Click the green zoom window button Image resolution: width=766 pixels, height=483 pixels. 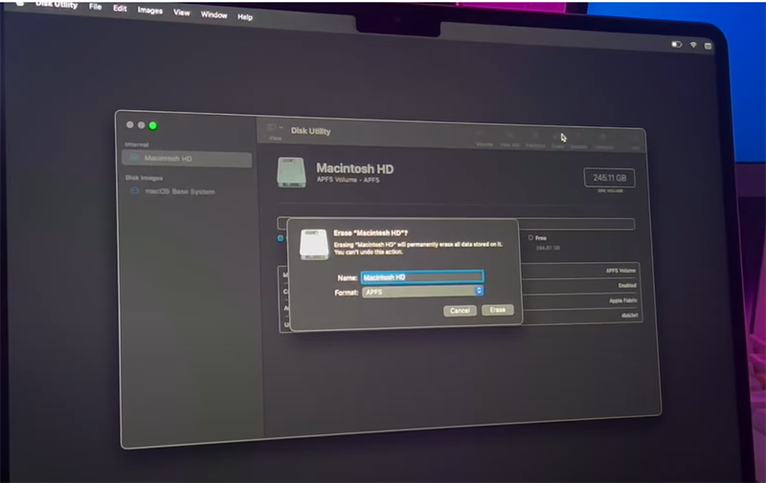click(153, 126)
